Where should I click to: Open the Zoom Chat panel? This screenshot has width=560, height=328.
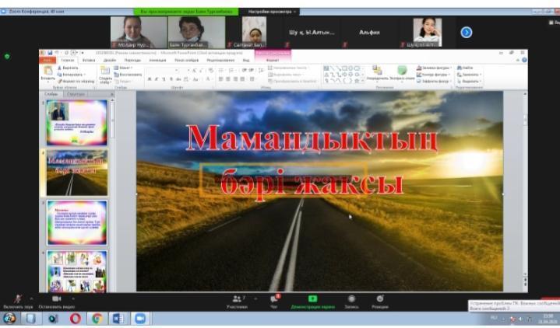click(x=275, y=298)
